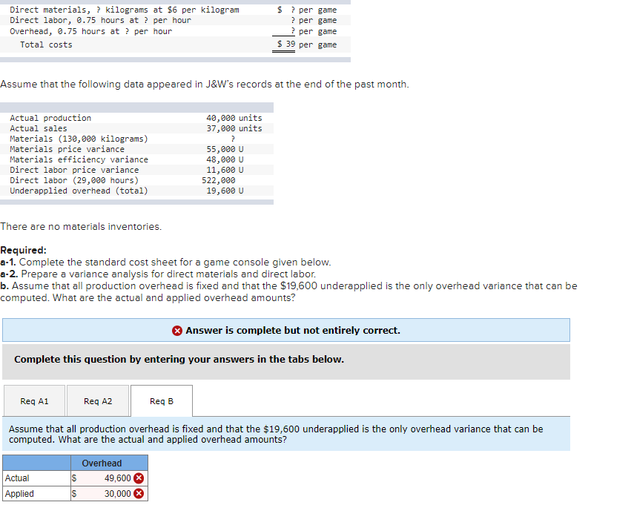This screenshot has height=505, width=634.
Task: Click the Actual overhead field showing 49,600
Action: (109, 478)
